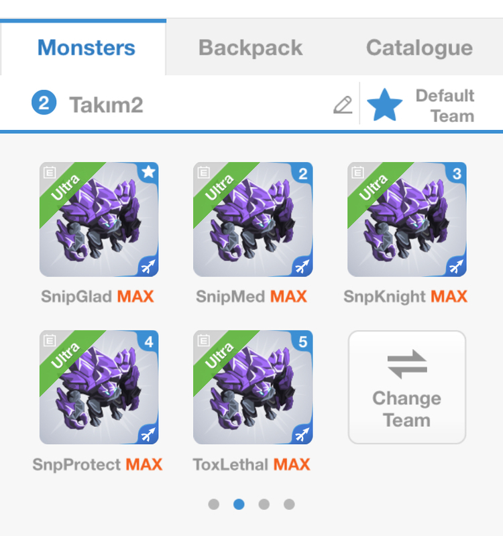503x536 pixels.
Task: Click the note icon on ToxLethal card
Action: pyautogui.click(x=204, y=340)
